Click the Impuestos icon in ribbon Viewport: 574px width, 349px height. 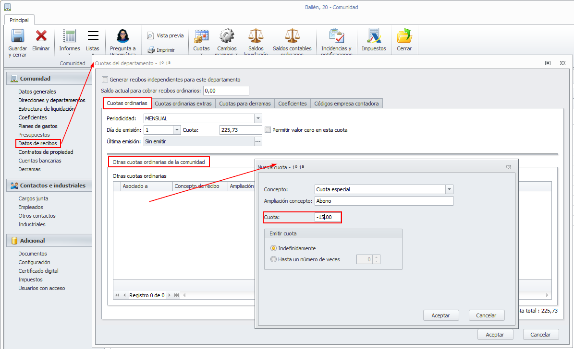point(374,36)
